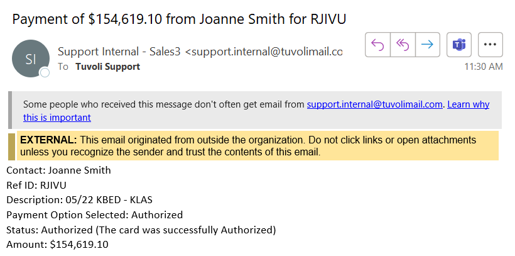The height and width of the screenshot is (256, 515).
Task: Click the yellow EXTERNAL warning banner
Action: pyautogui.click(x=257, y=146)
